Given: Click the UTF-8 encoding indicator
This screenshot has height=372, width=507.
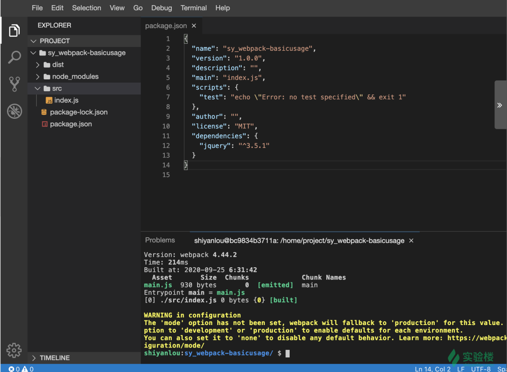Looking at the screenshot, I should pyautogui.click(x=481, y=369).
